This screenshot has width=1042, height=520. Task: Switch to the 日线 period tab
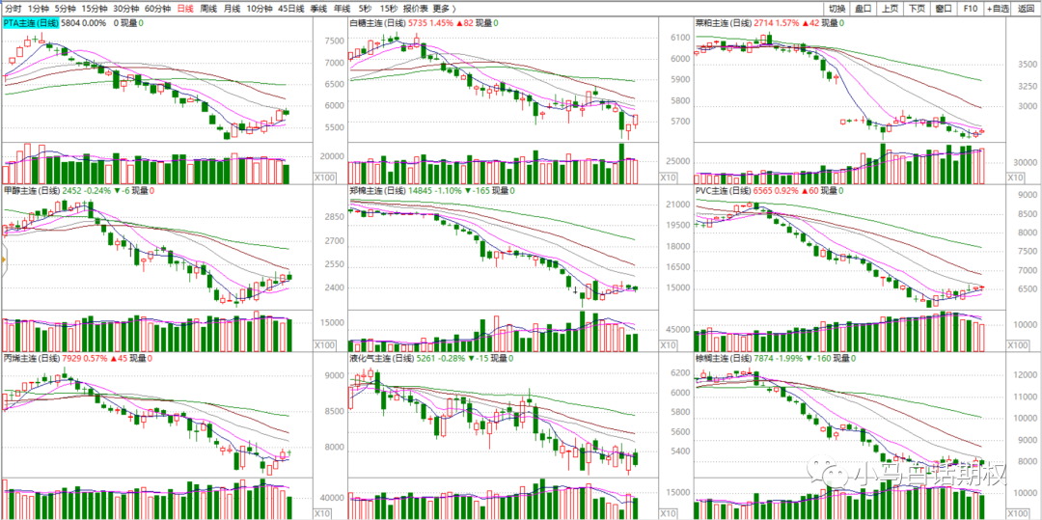pos(186,8)
